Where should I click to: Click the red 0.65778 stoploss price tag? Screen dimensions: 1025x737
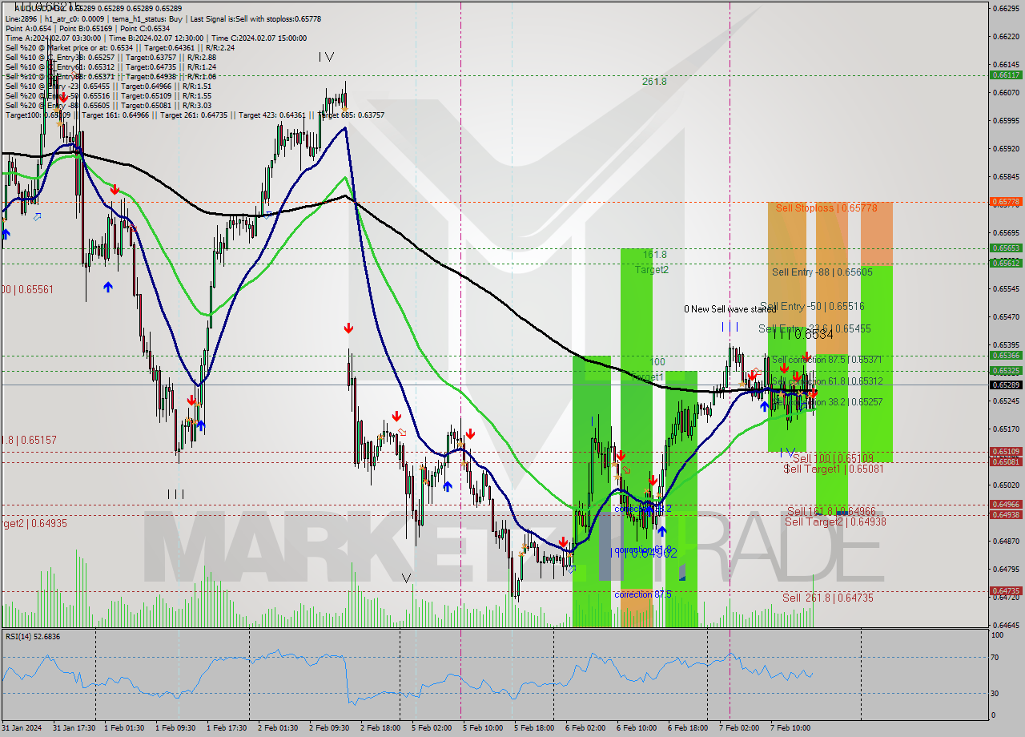pyautogui.click(x=1006, y=202)
